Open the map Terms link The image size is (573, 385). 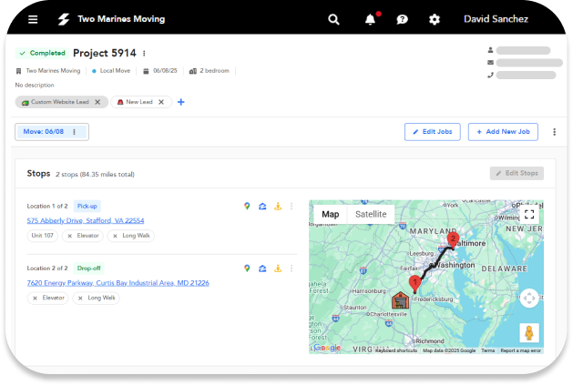[x=488, y=350]
